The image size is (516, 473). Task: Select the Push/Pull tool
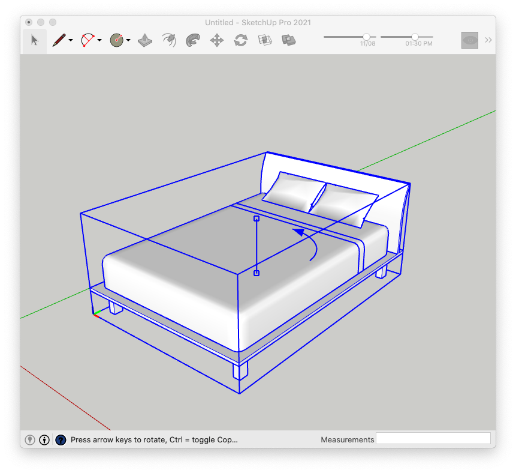[x=145, y=41]
